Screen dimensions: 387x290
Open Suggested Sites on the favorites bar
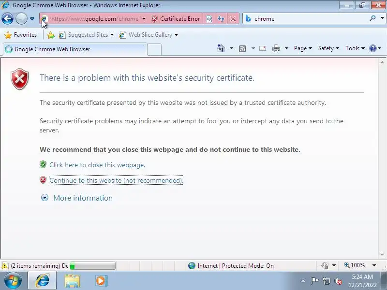[x=86, y=35]
